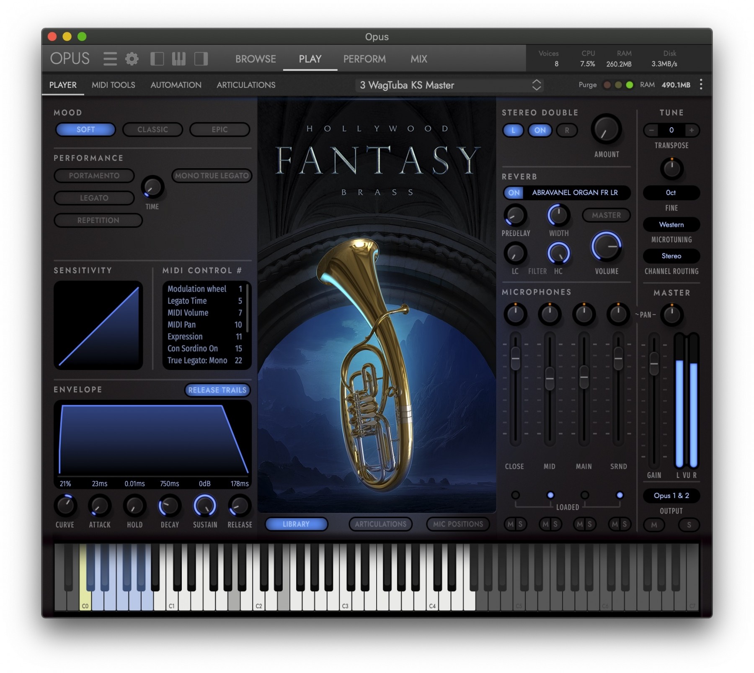This screenshot has height=673, width=754.
Task: Click the green Purge indicator dot
Action: (629, 85)
